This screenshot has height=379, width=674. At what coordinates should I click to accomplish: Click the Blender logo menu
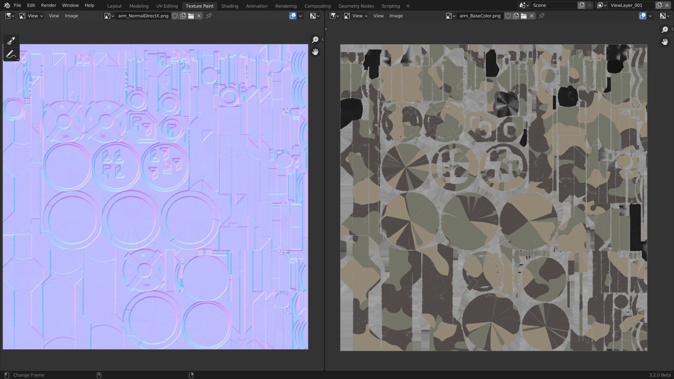[x=7, y=5]
